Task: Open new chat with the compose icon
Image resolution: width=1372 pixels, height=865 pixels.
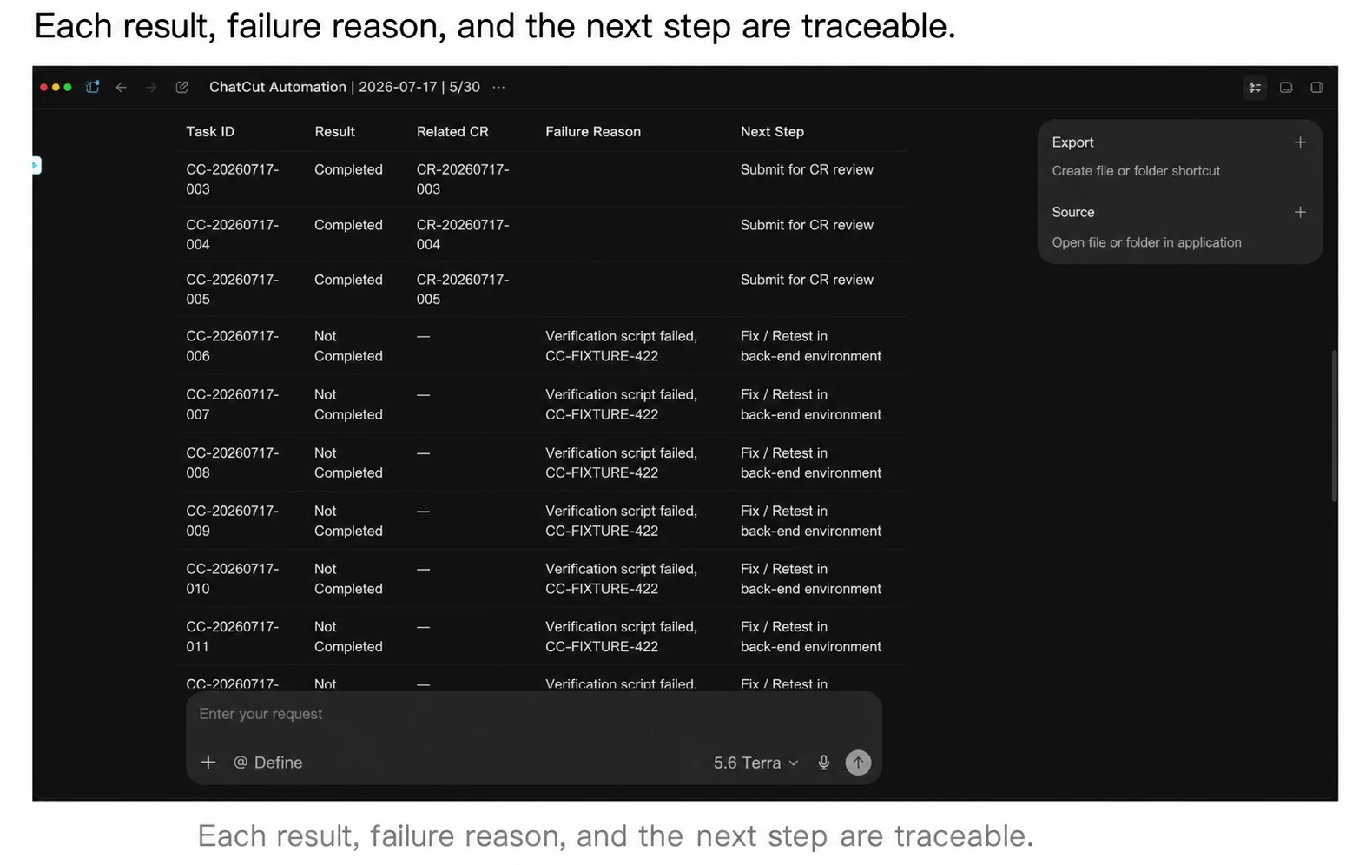Action: coord(181,87)
